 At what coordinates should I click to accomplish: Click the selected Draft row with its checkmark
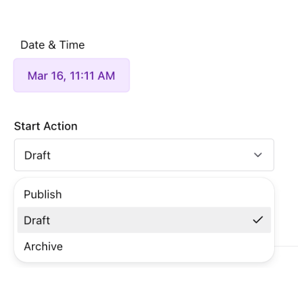coord(144,220)
